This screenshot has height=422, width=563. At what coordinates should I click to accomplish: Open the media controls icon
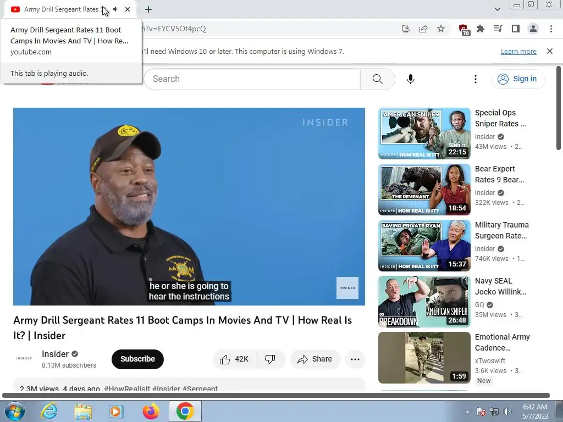(x=498, y=29)
